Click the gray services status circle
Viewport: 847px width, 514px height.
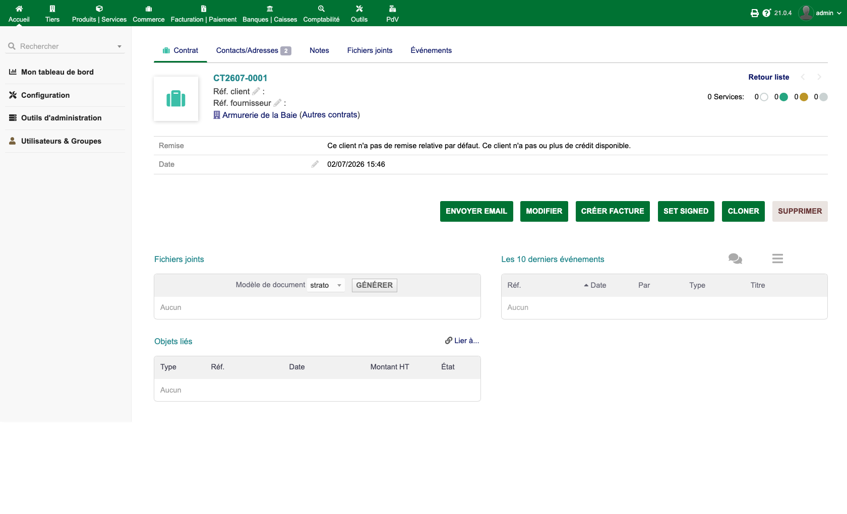pos(824,97)
